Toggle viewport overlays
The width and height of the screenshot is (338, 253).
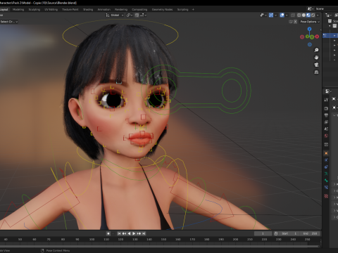[x=282, y=15]
